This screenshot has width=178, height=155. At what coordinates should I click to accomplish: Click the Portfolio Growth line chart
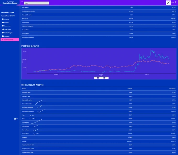pos(99,64)
